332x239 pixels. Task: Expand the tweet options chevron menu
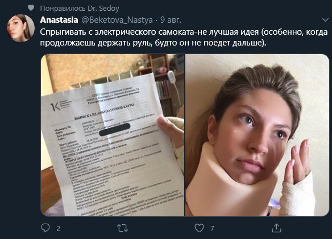(325, 20)
